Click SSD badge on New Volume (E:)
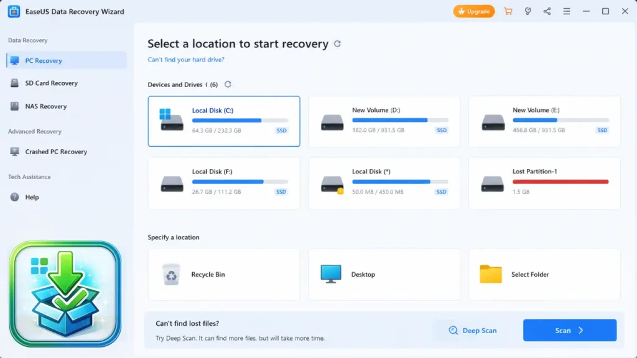Viewport: 637px width, 358px height. (x=602, y=130)
